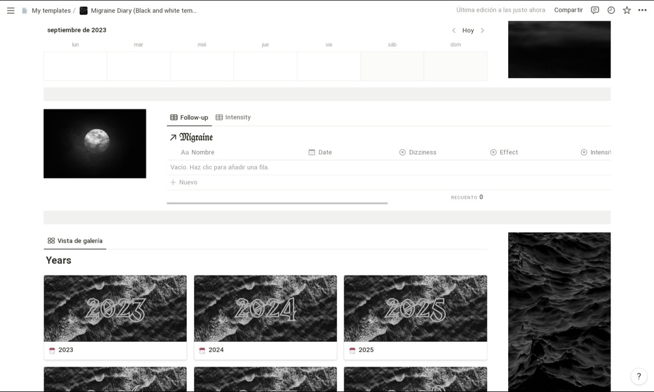Screen dimensions: 654x392
Task: Open My templates breadcrumb
Action: [51, 10]
